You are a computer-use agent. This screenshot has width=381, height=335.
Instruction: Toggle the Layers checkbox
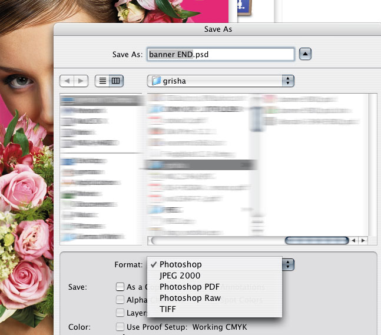tap(120, 313)
